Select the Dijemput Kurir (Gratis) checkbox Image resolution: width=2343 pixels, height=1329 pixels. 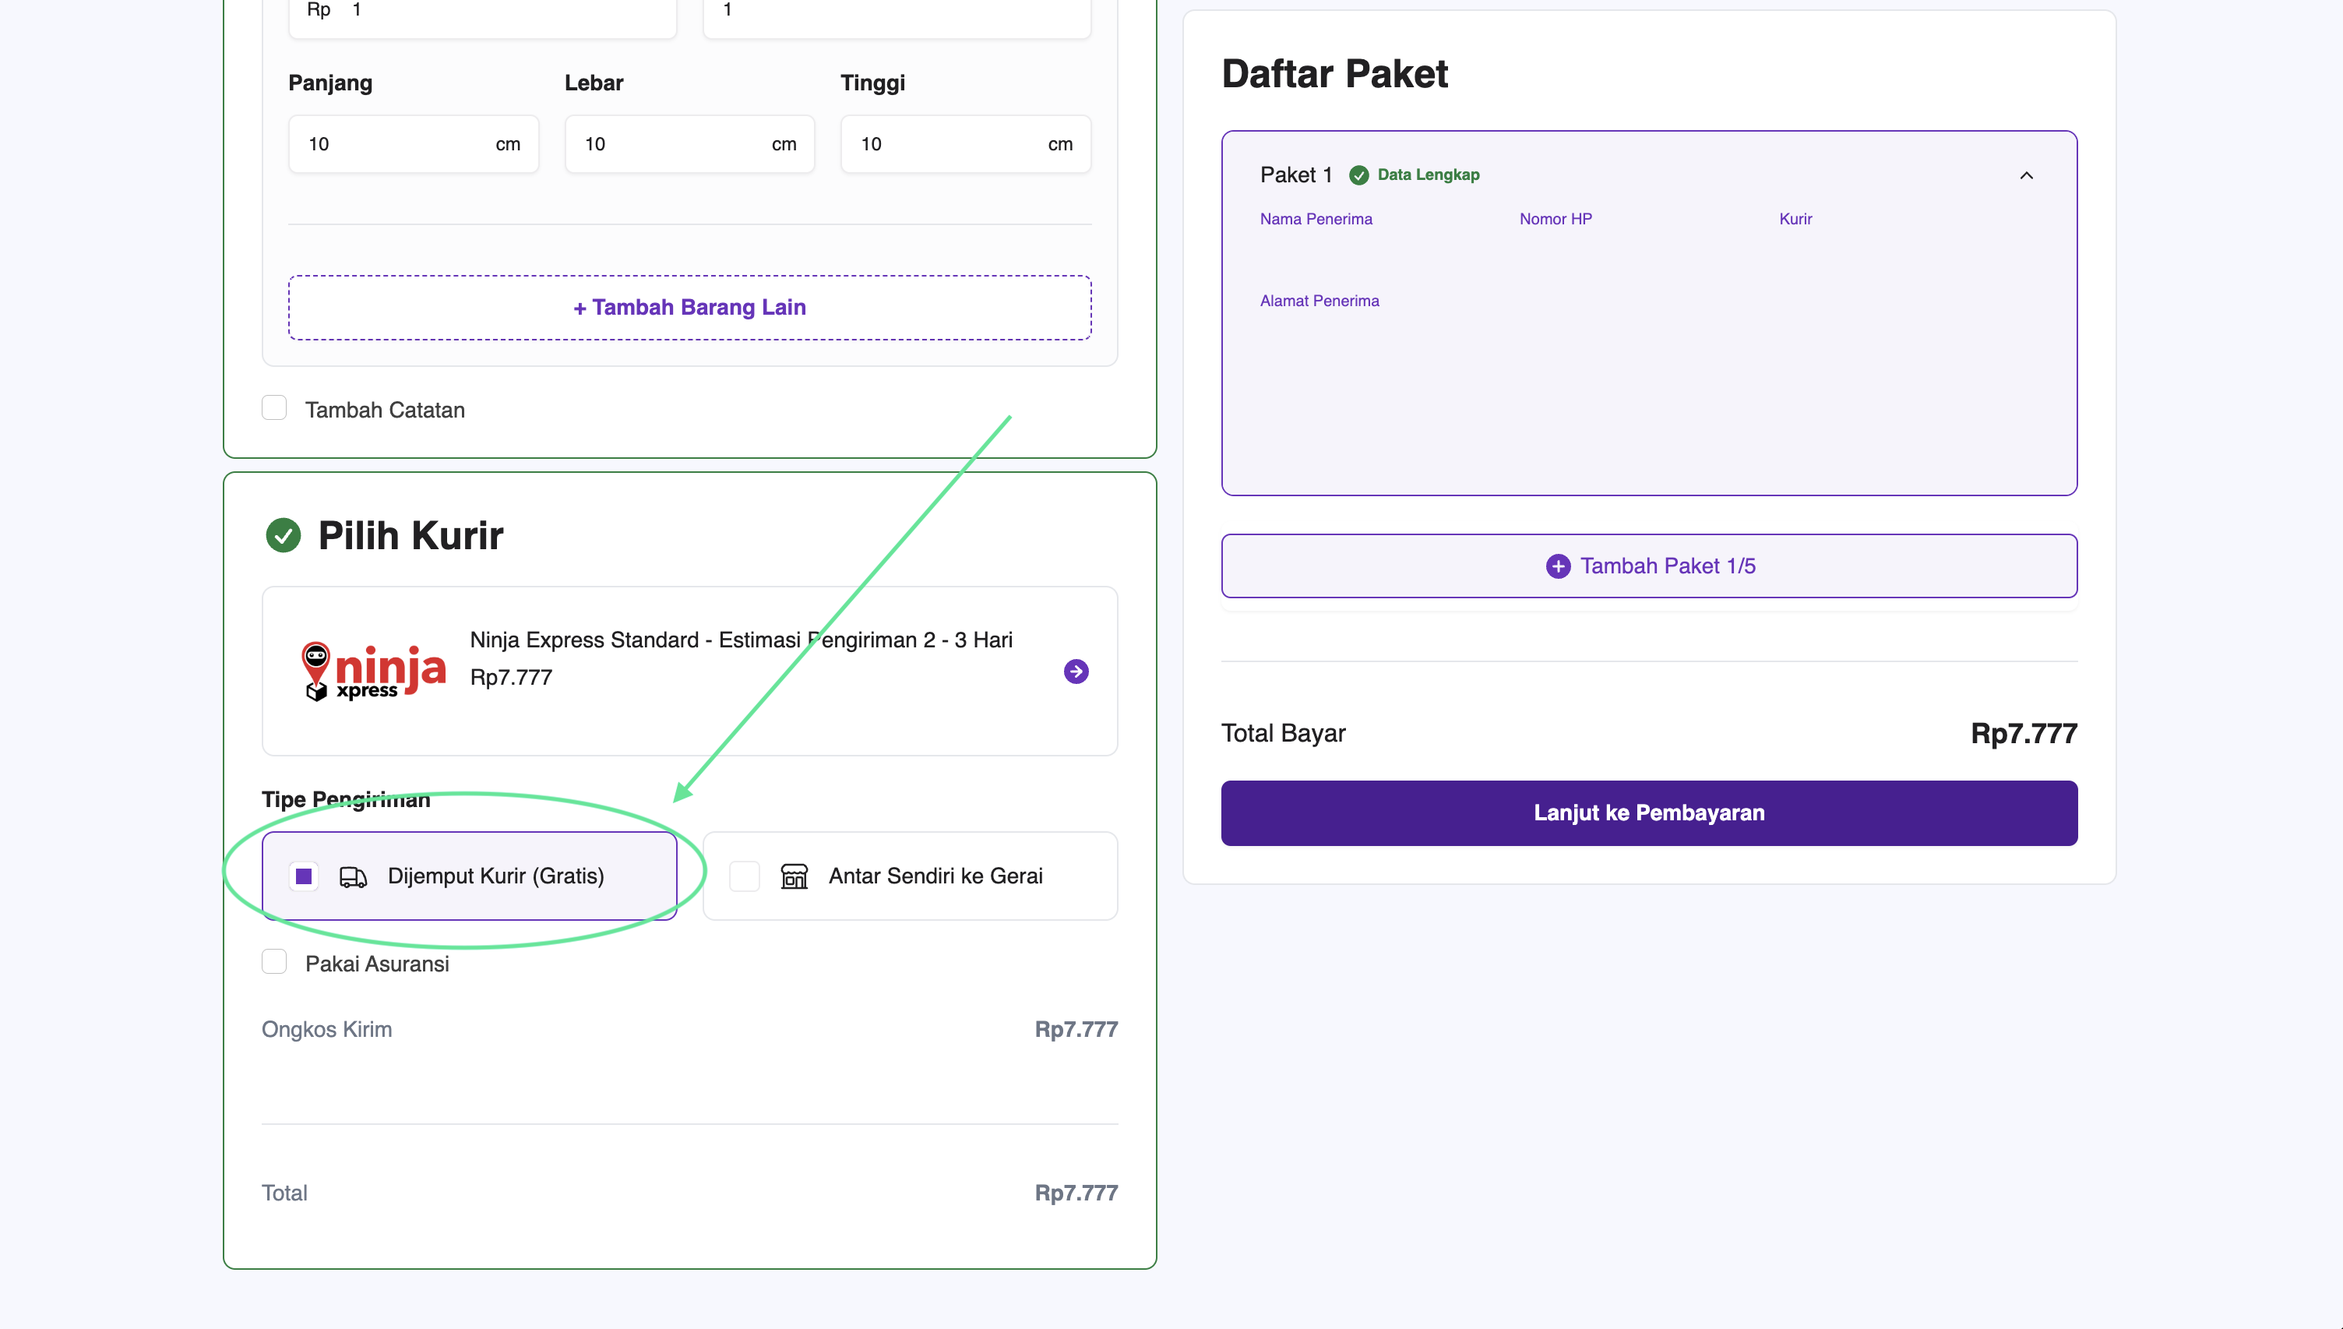point(304,876)
